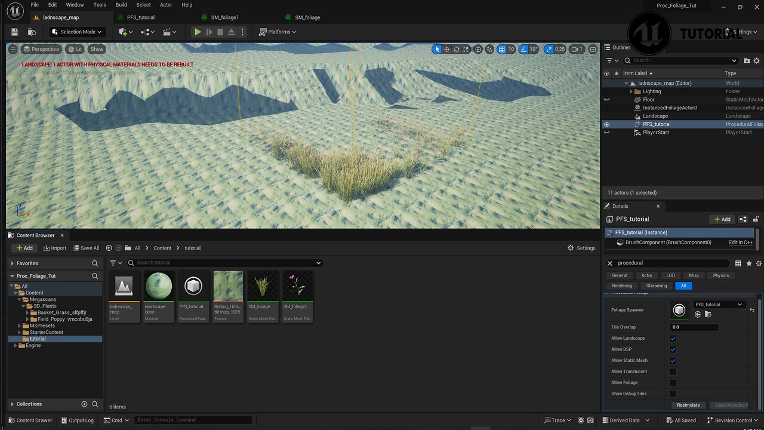
Task: Clear the Details search with X icon
Action: 609,263
